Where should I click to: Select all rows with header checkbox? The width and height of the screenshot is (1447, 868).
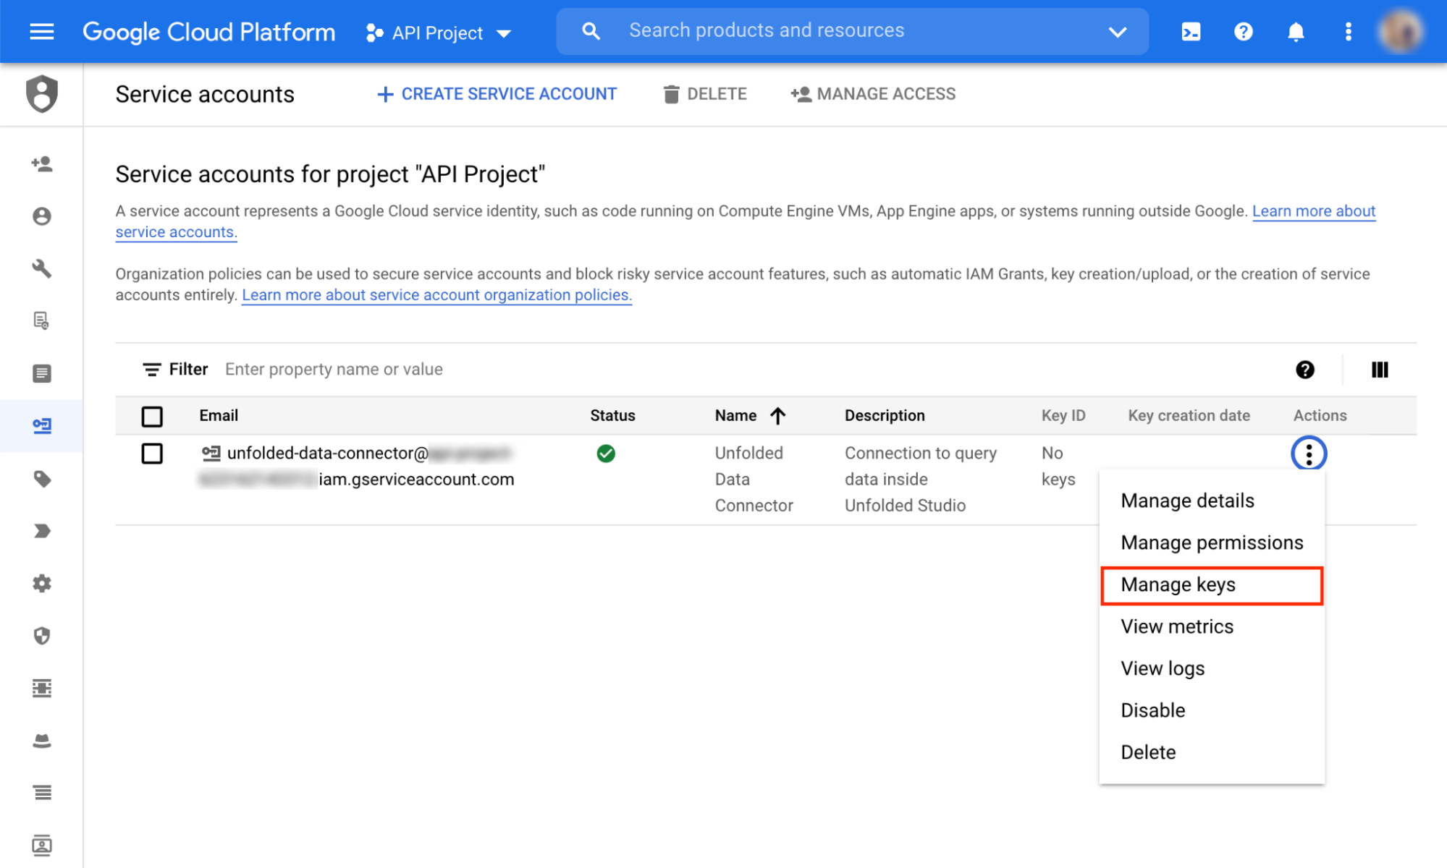[152, 416]
